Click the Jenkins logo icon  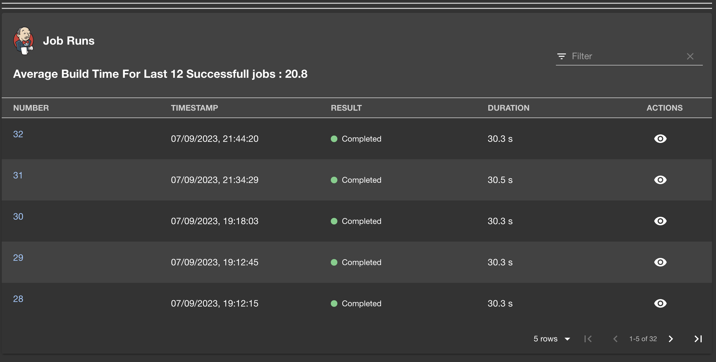point(23,41)
